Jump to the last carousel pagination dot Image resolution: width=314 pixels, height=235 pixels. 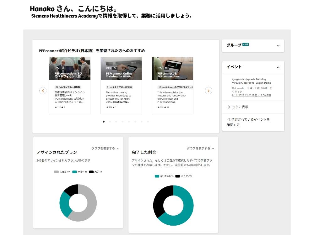148,122
